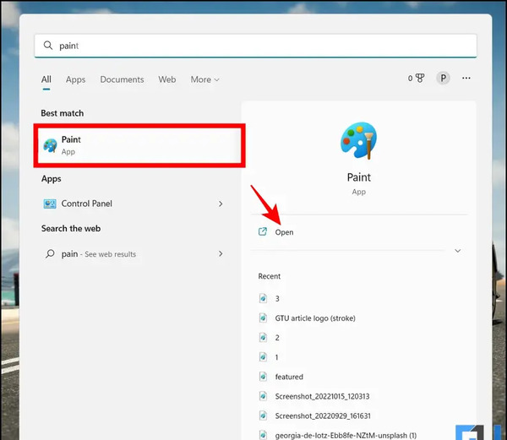Open the three-dot options menu

(466, 79)
